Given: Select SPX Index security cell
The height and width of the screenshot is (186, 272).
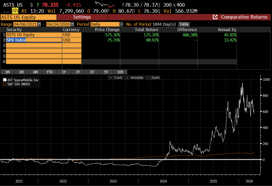Looking at the screenshot, I should [x=34, y=40].
